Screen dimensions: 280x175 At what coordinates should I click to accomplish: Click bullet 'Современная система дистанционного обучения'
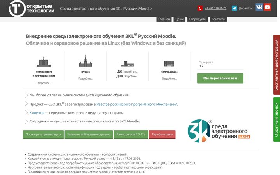pyautogui.click(x=77, y=154)
